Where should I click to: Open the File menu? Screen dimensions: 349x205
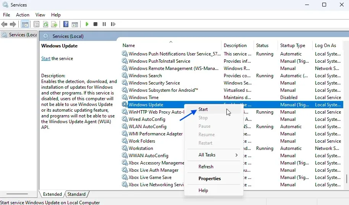[6, 15]
